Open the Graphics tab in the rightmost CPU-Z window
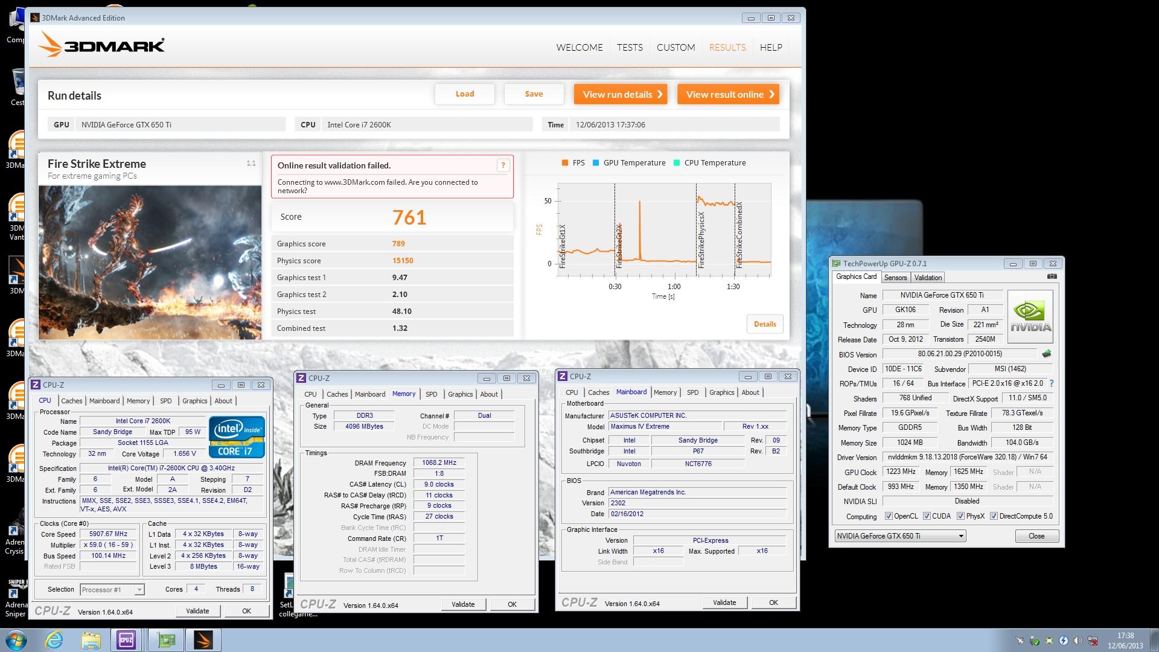This screenshot has height=652, width=1159. tap(721, 392)
